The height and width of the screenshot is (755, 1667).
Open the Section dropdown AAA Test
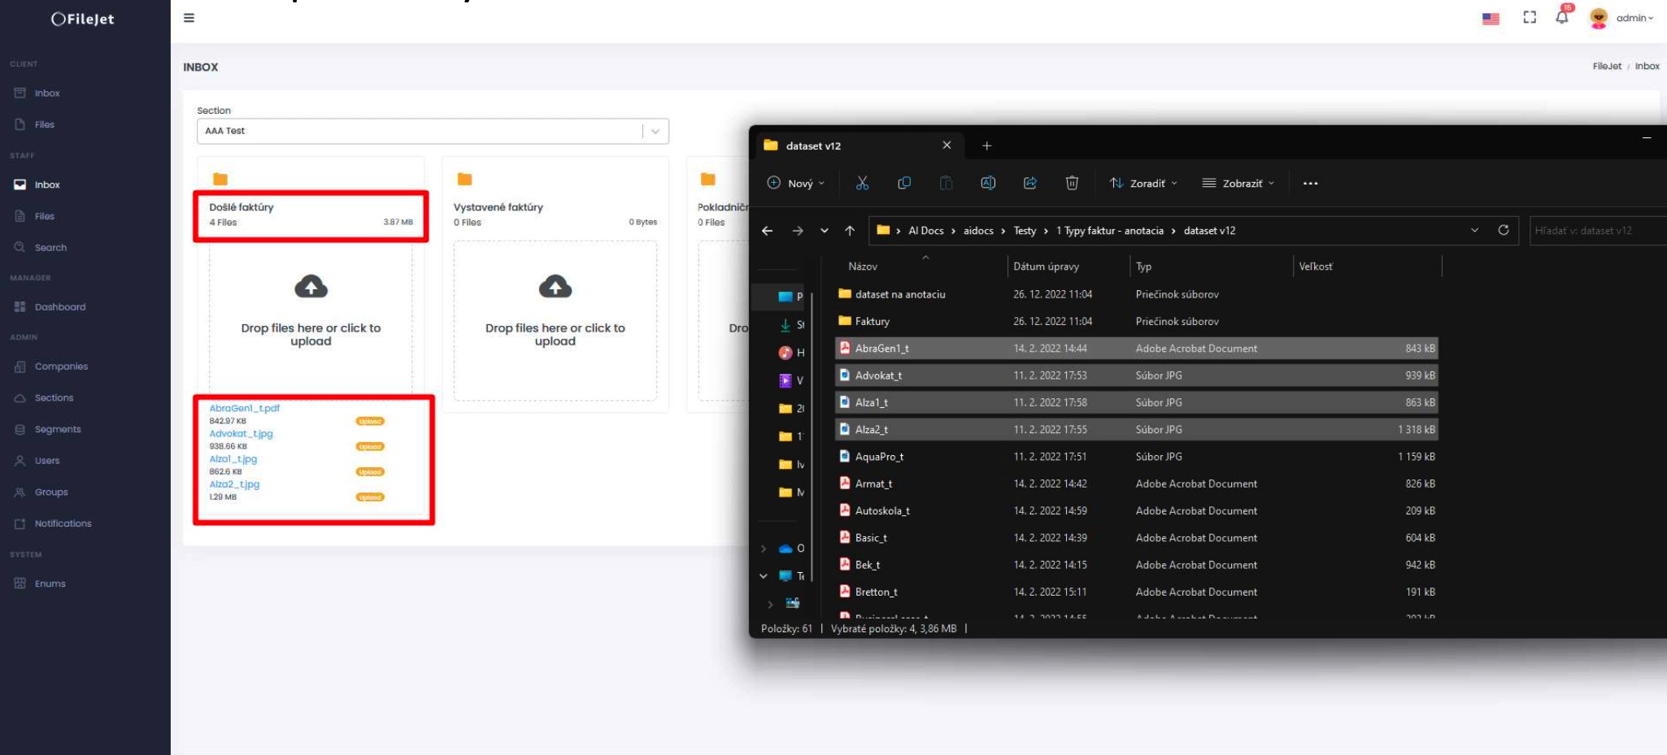coord(433,131)
